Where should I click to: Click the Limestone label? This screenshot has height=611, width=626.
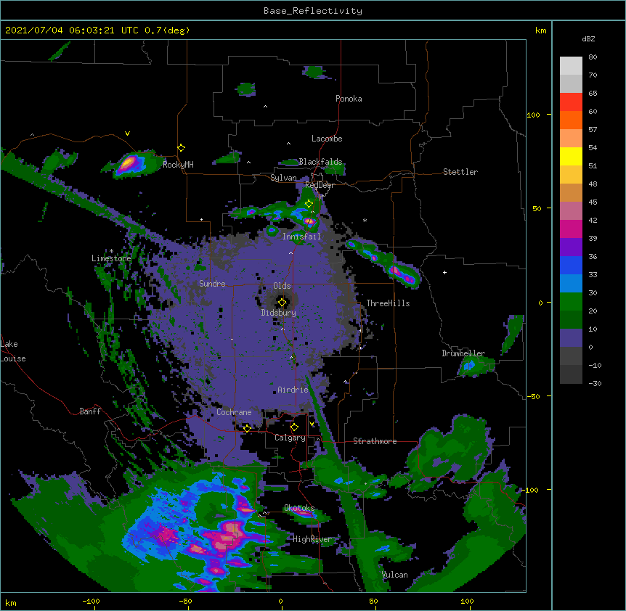pyautogui.click(x=111, y=258)
